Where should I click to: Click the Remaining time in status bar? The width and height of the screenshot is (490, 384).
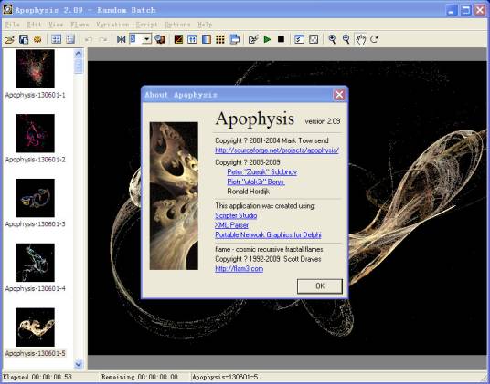pos(139,377)
